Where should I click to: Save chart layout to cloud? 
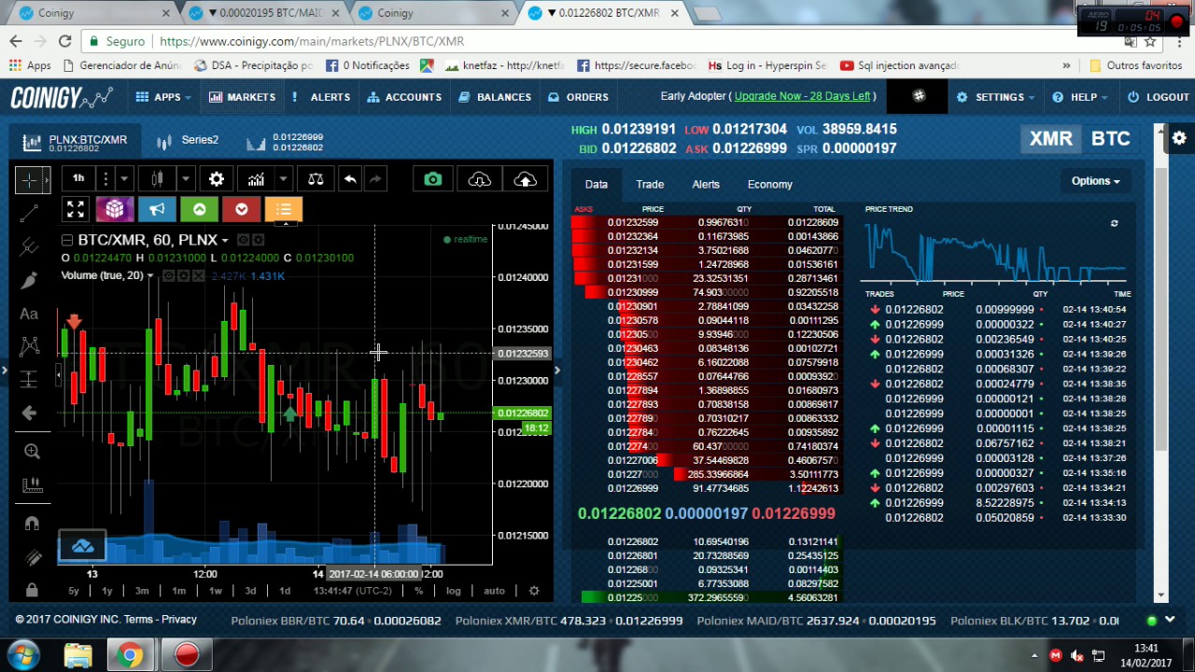[x=525, y=179]
